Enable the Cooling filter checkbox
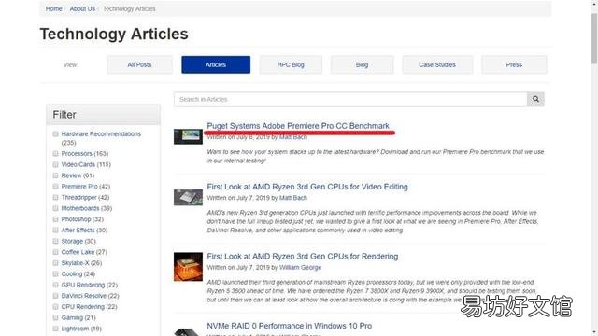 (56, 273)
